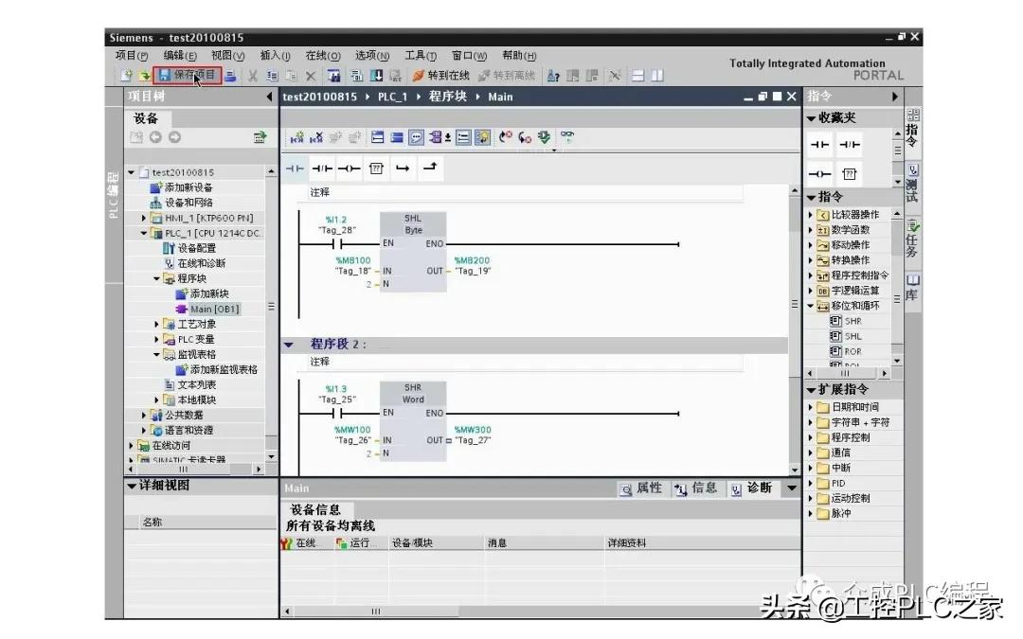The height and width of the screenshot is (639, 1023).
Task: Open all networks icon
Action: tap(378, 137)
